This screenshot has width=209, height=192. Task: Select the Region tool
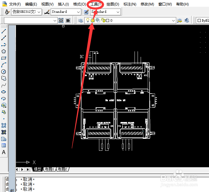[x=4, y=139]
